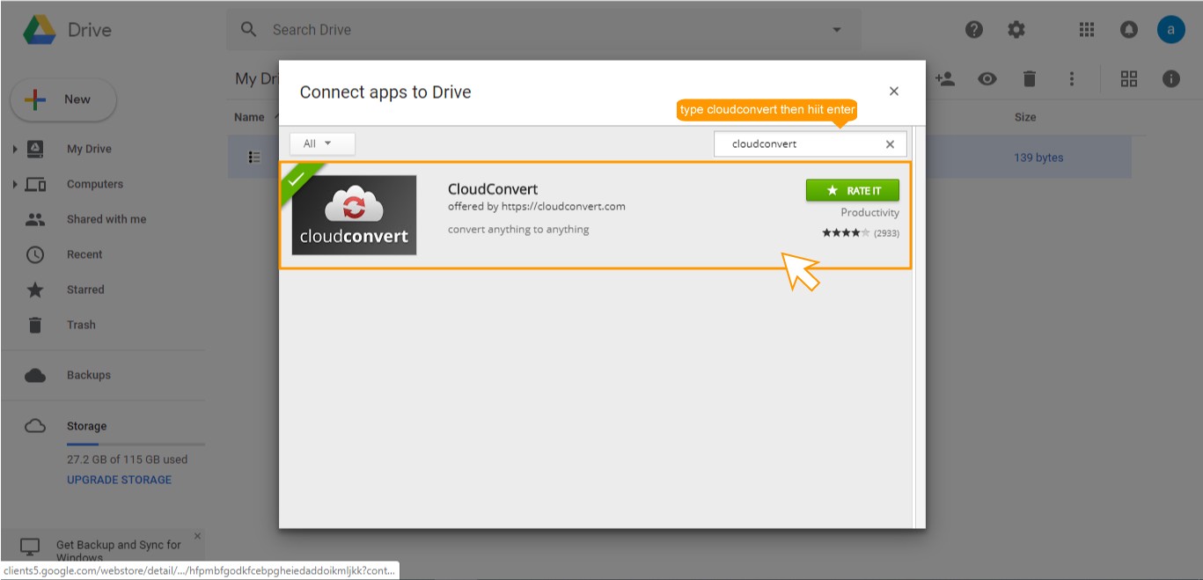1203x580 pixels.
Task: Open Computers in sidebar
Action: 95,184
